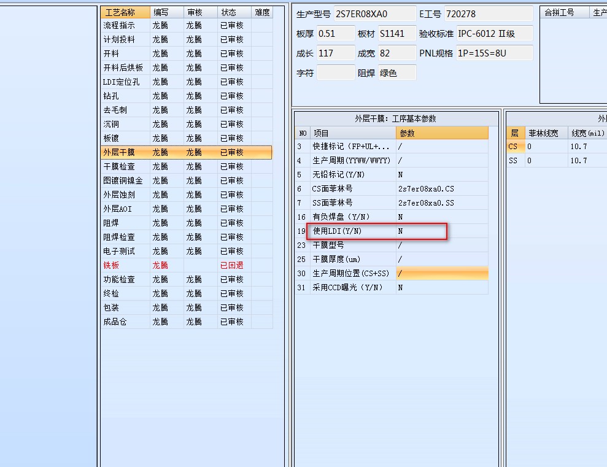Click the 阻焊 field 绿色

coord(397,73)
